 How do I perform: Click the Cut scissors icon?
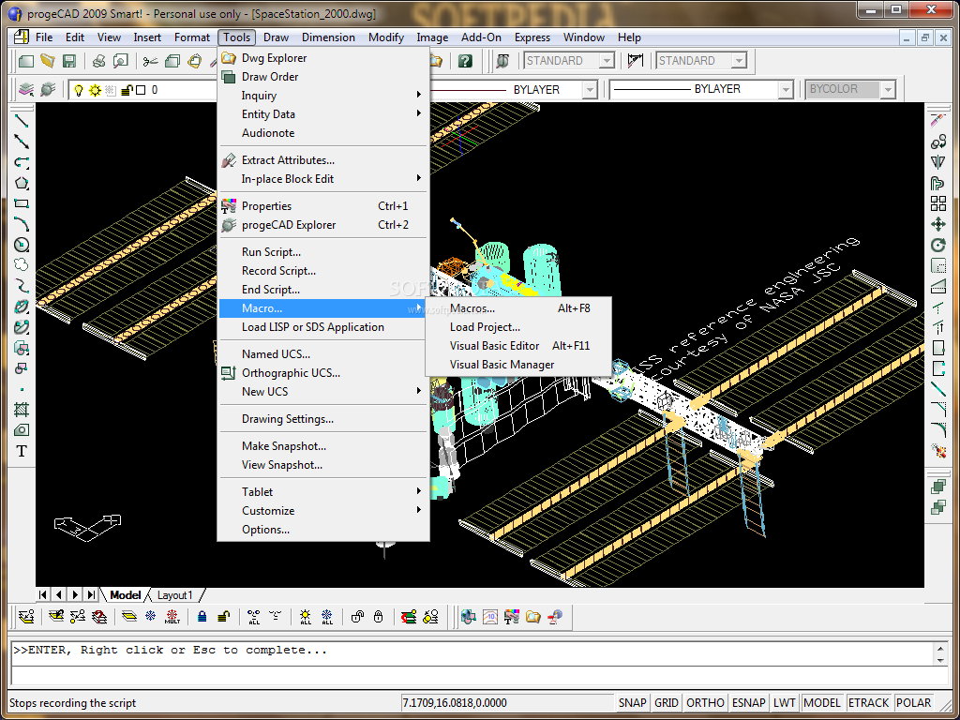(x=150, y=61)
